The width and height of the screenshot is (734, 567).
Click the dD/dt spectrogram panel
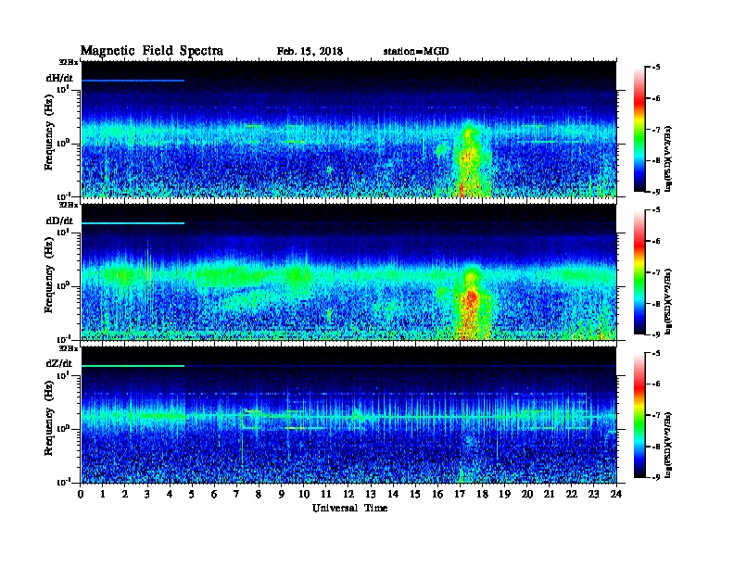(x=348, y=272)
